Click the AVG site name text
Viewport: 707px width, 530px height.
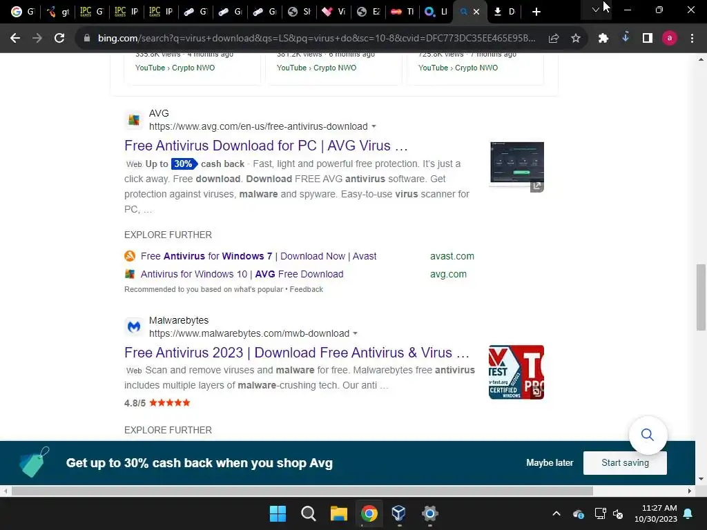[x=159, y=114]
